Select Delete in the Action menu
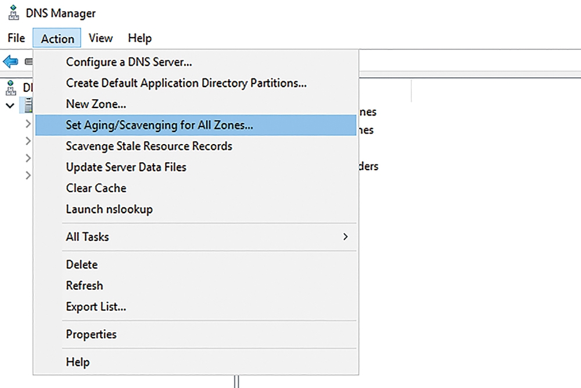The height and width of the screenshot is (388, 581). tap(196, 265)
